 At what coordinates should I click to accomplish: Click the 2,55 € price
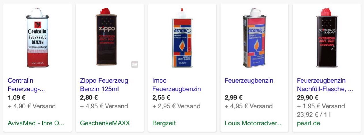(x=161, y=97)
